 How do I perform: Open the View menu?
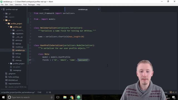point(11,4)
